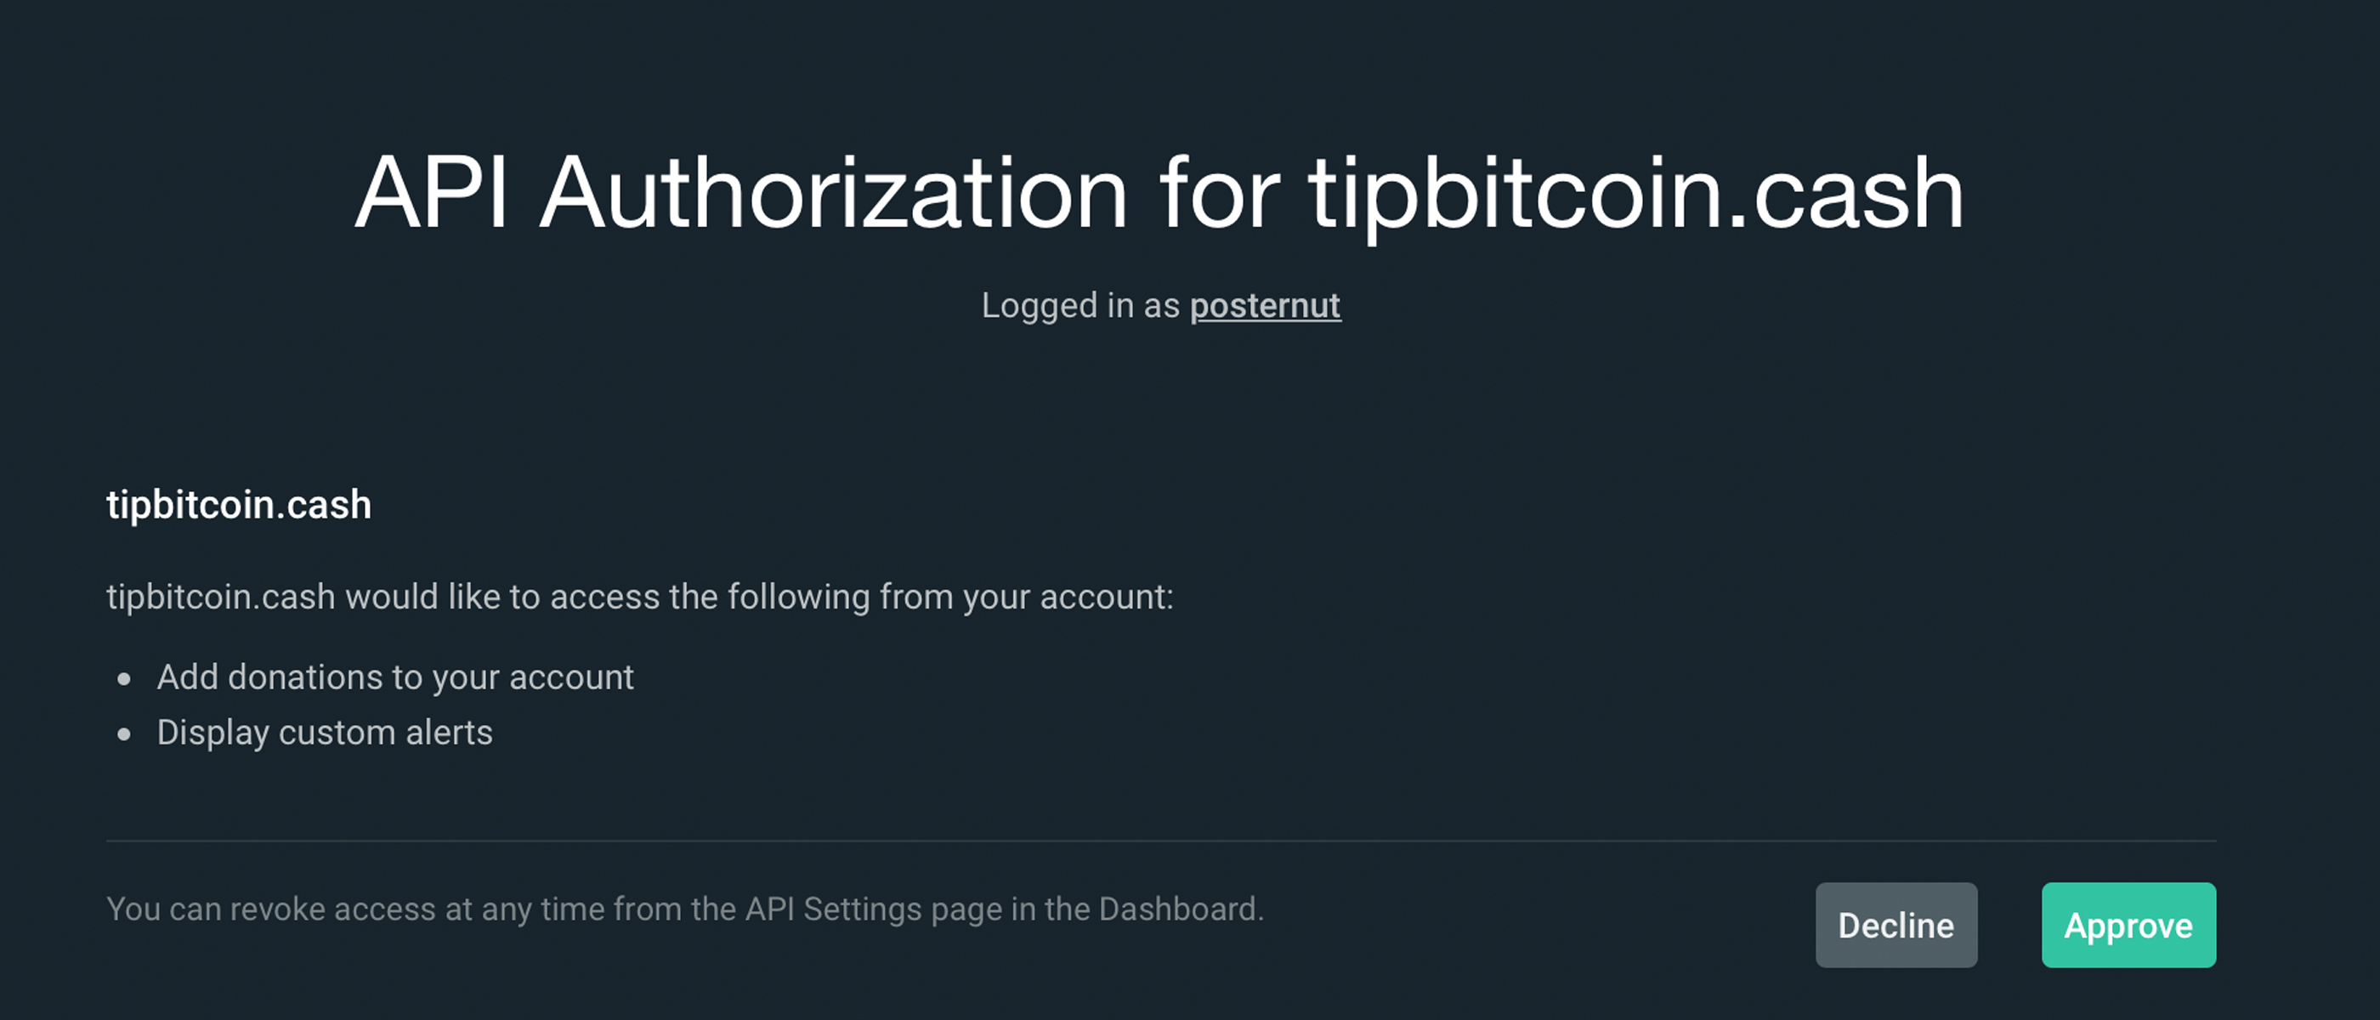Viewport: 2380px width, 1020px height.
Task: Click the 'Logged in as' label
Action: [1080, 306]
